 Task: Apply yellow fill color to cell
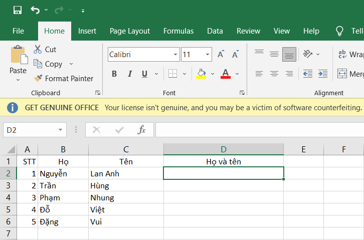pyautogui.click(x=201, y=74)
